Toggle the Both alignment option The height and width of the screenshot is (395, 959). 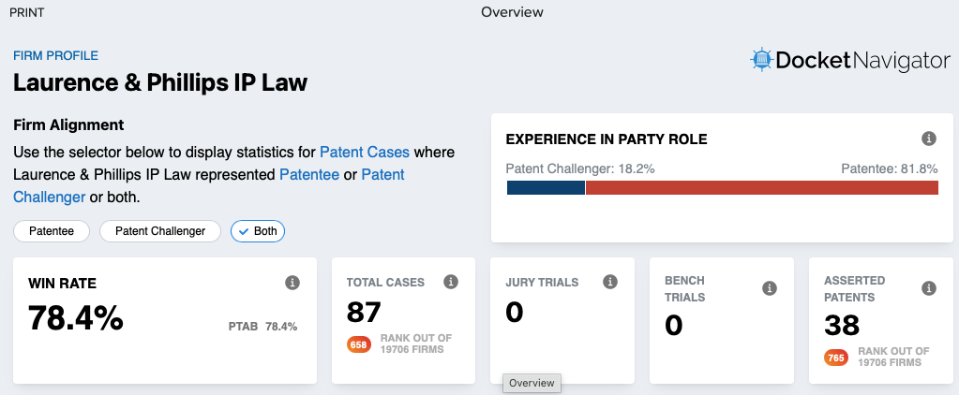coord(258,231)
